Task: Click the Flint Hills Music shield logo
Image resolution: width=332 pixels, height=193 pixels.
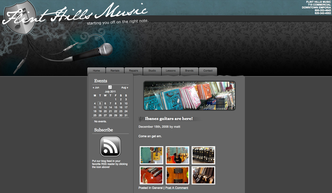Action: point(20,18)
